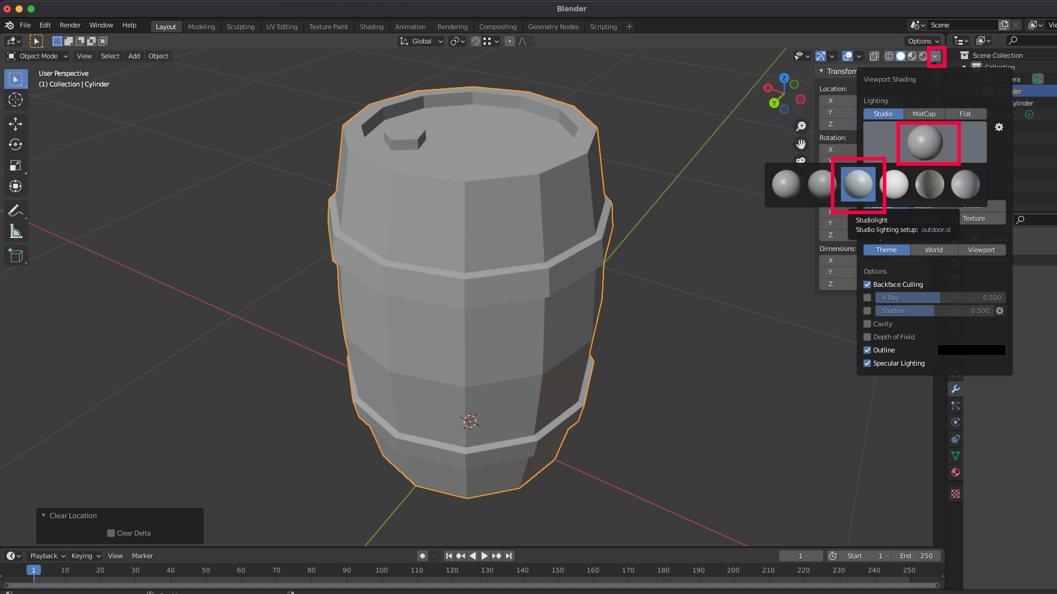Click the Outline color swatch
1057x594 pixels.
[x=971, y=350]
